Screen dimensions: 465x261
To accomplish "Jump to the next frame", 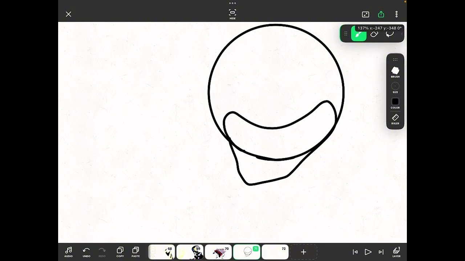I will coord(381,252).
